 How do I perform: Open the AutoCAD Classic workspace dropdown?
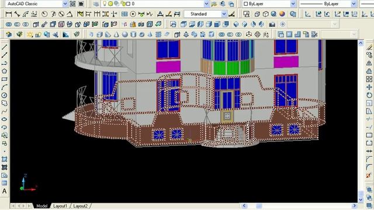click(65, 4)
